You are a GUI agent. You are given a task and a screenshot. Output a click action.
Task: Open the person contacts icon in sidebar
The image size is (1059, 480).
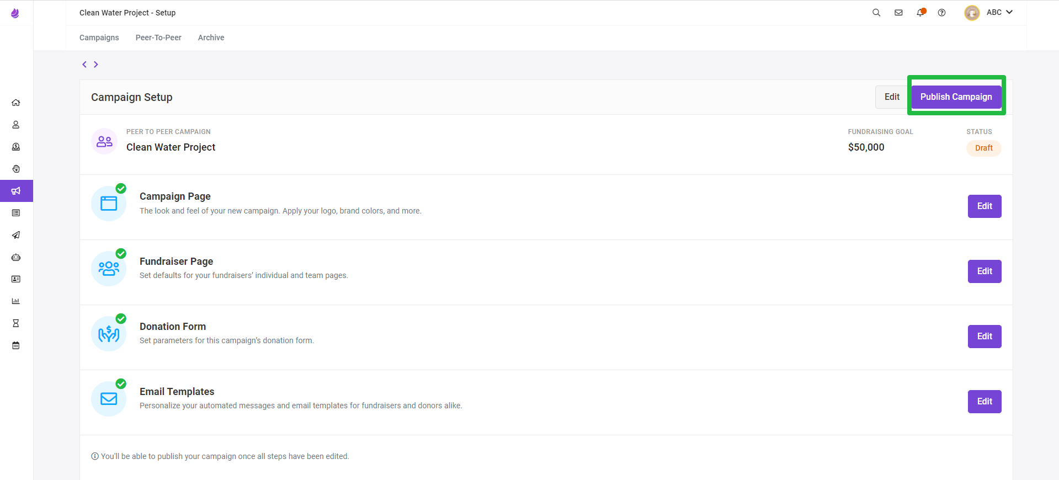pos(16,125)
